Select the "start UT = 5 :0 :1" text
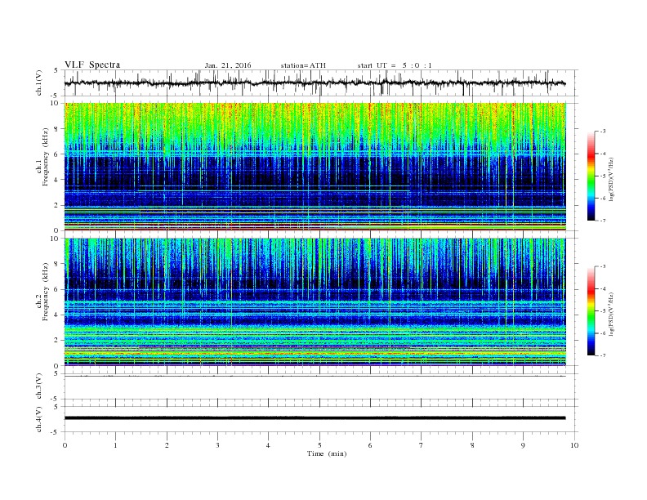The width and height of the screenshot is (647, 500). click(x=395, y=65)
